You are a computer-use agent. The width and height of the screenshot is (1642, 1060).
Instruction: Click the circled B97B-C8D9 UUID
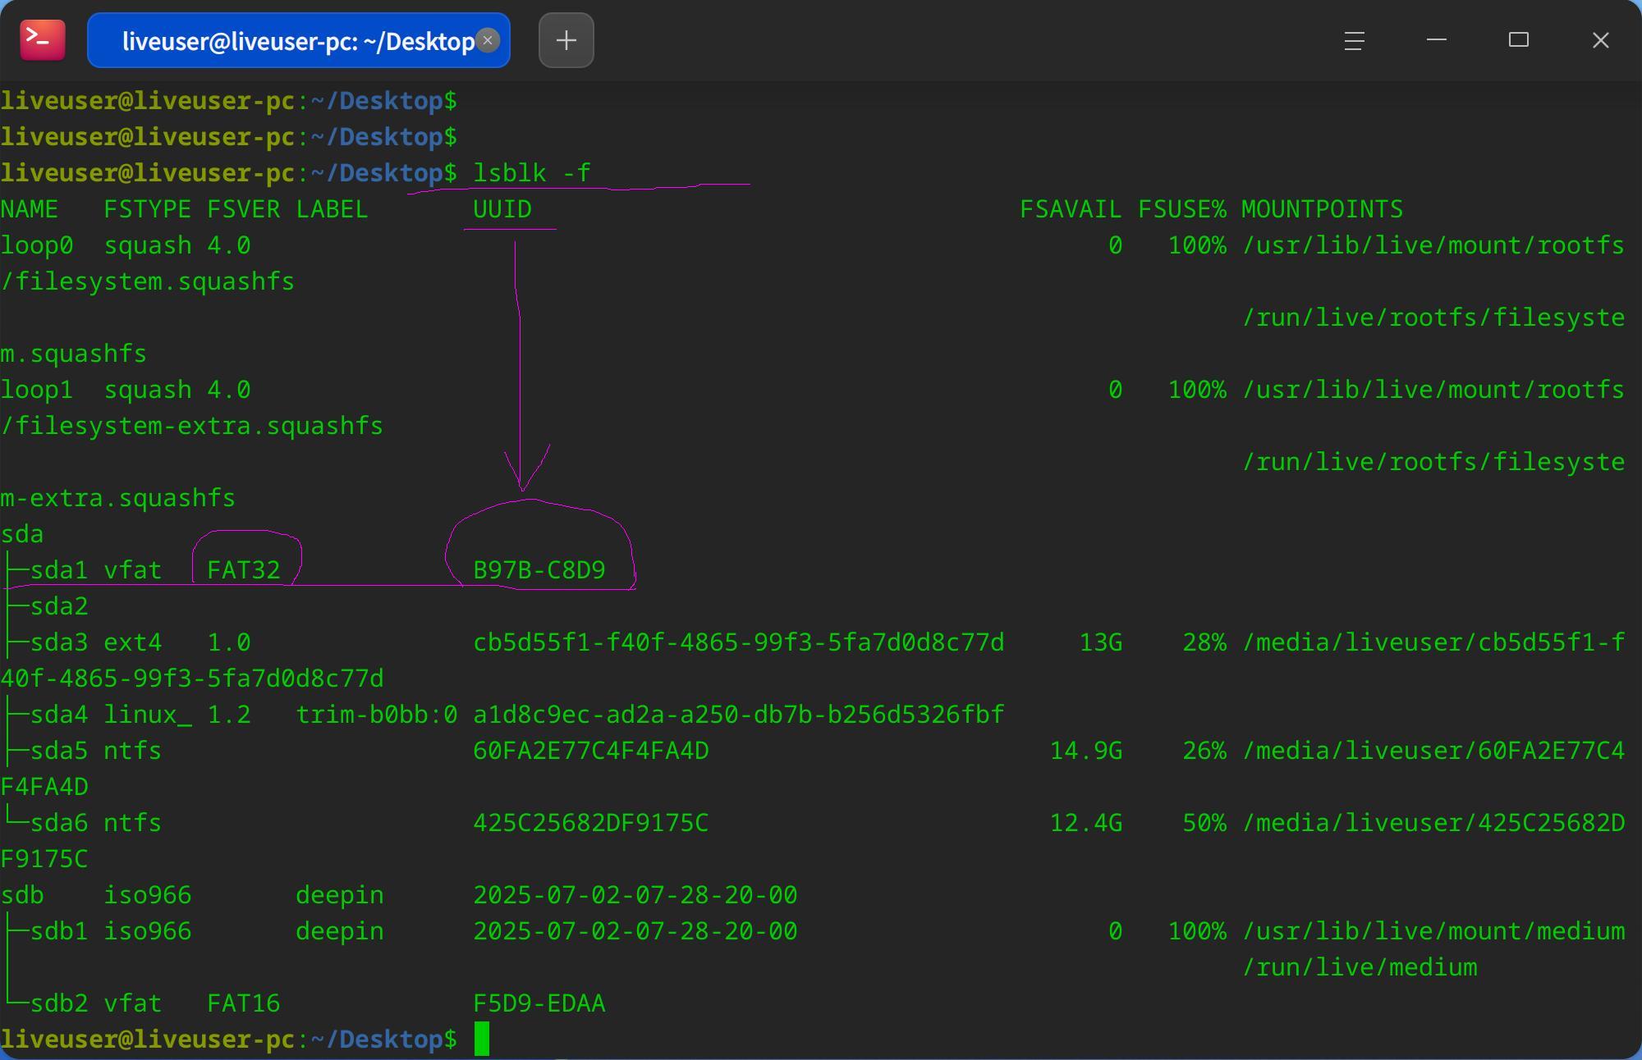pyautogui.click(x=539, y=570)
